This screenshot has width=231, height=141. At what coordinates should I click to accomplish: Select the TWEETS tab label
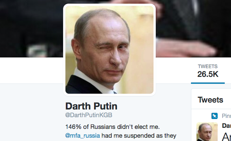(x=207, y=66)
